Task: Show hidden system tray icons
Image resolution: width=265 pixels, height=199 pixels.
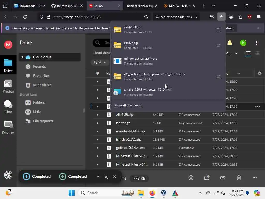Action: 200,193
